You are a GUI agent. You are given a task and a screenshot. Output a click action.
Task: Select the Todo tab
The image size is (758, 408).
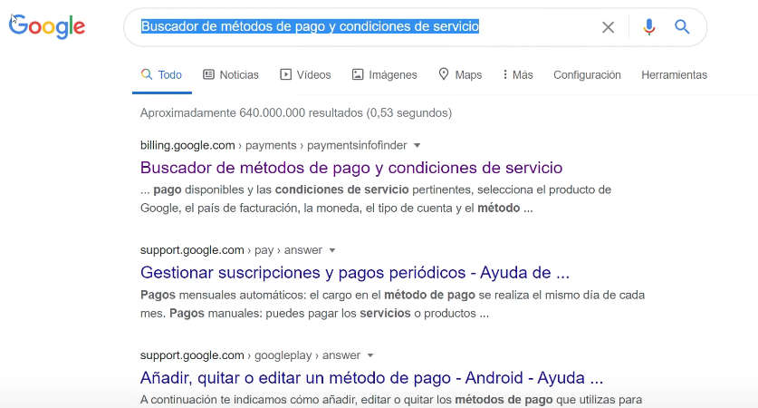tap(161, 75)
